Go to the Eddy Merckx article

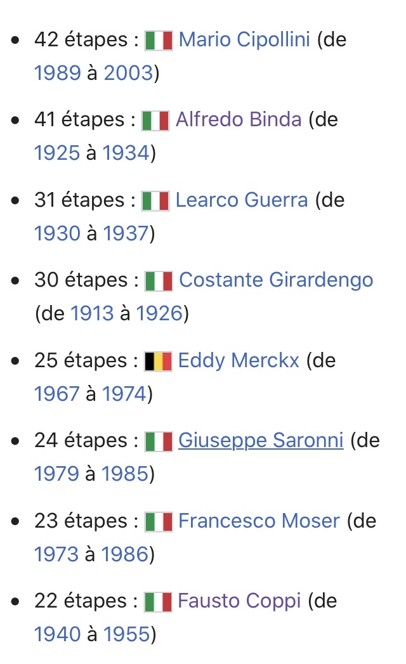pos(239,361)
